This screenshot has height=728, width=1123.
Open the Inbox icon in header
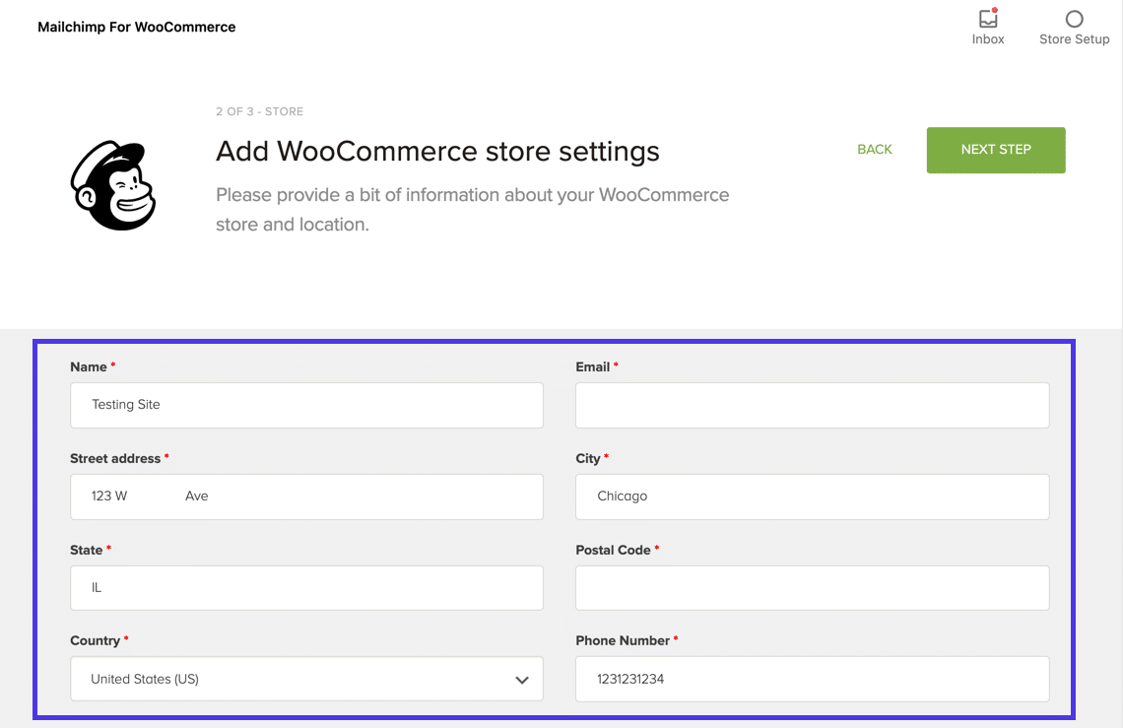point(988,20)
